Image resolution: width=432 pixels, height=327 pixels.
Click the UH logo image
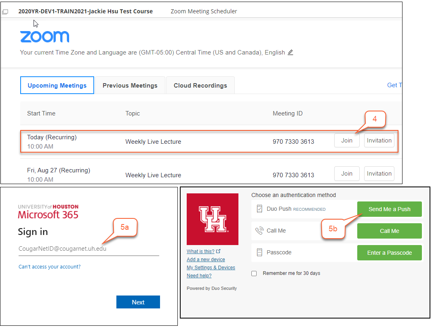(x=213, y=219)
